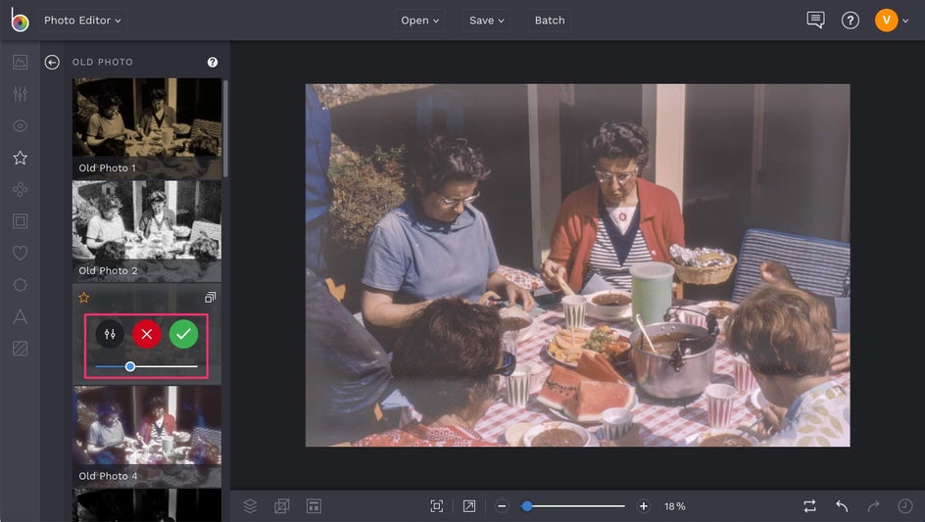
Task: Open the Effects star sidebar icon
Action: [x=20, y=158]
